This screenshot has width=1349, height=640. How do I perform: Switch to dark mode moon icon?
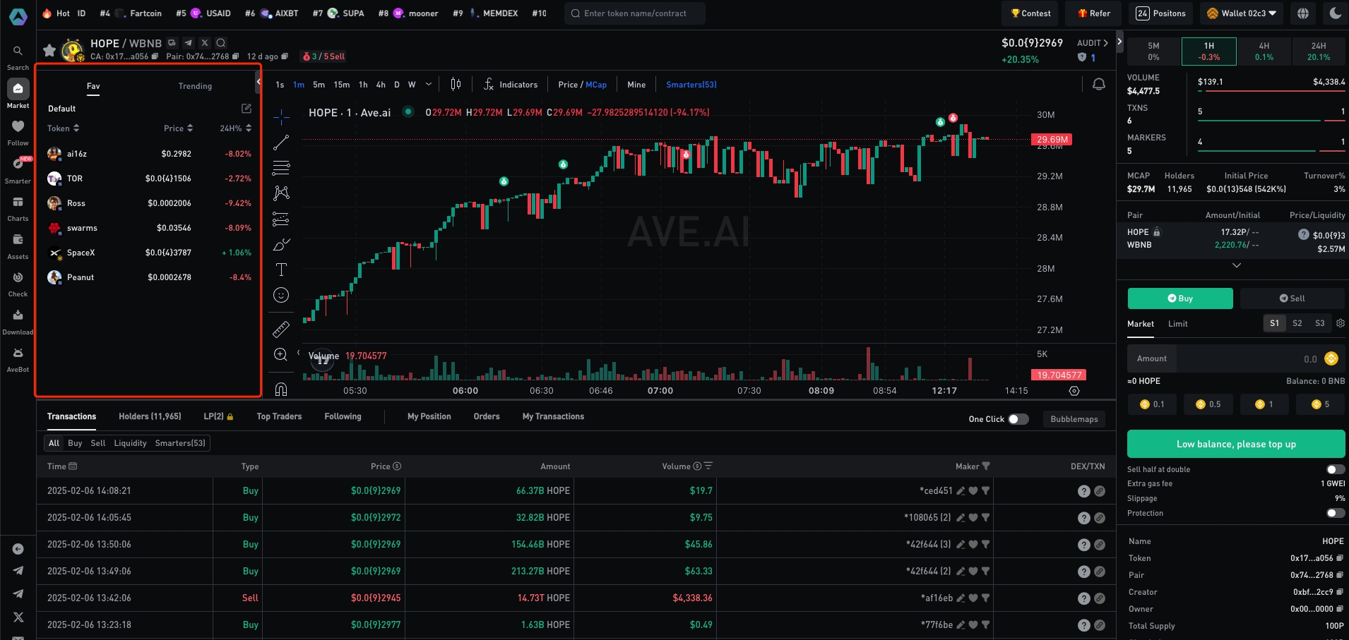(1335, 13)
